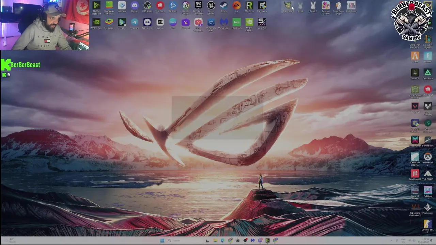This screenshot has height=245, width=436.
Task: Select the EA app desktop icon
Action: point(236,7)
